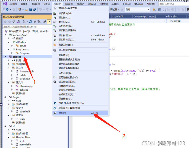189x148 pixels.
Task: Expand the 依赖项 node
Action: point(8,38)
